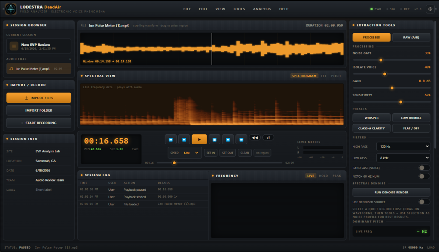Viewport: 439px width, 252px height.
Task: Click the Set In button
Action: click(211, 153)
